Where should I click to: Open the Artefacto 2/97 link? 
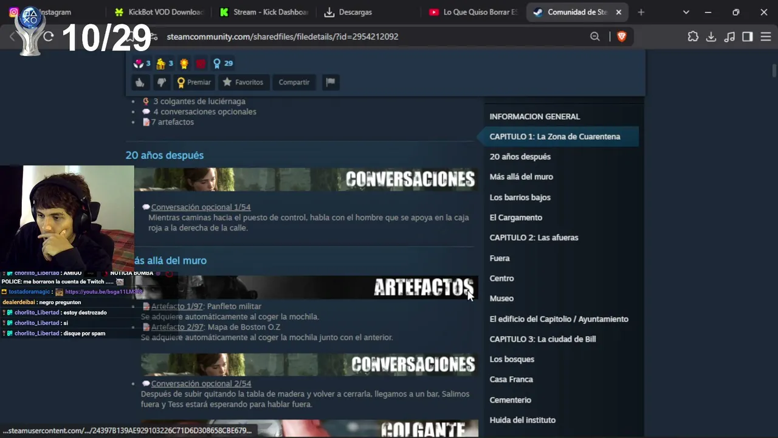pos(177,327)
